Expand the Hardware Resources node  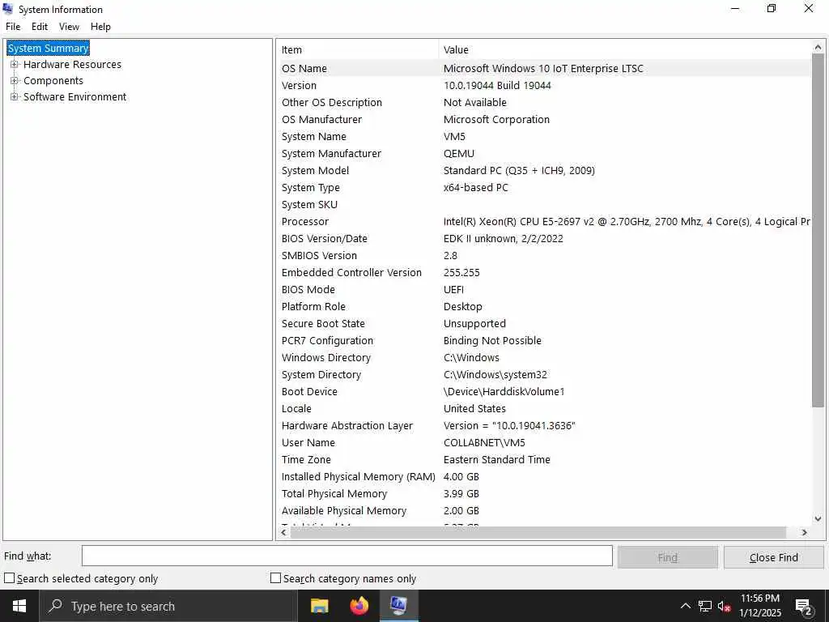[x=15, y=65]
